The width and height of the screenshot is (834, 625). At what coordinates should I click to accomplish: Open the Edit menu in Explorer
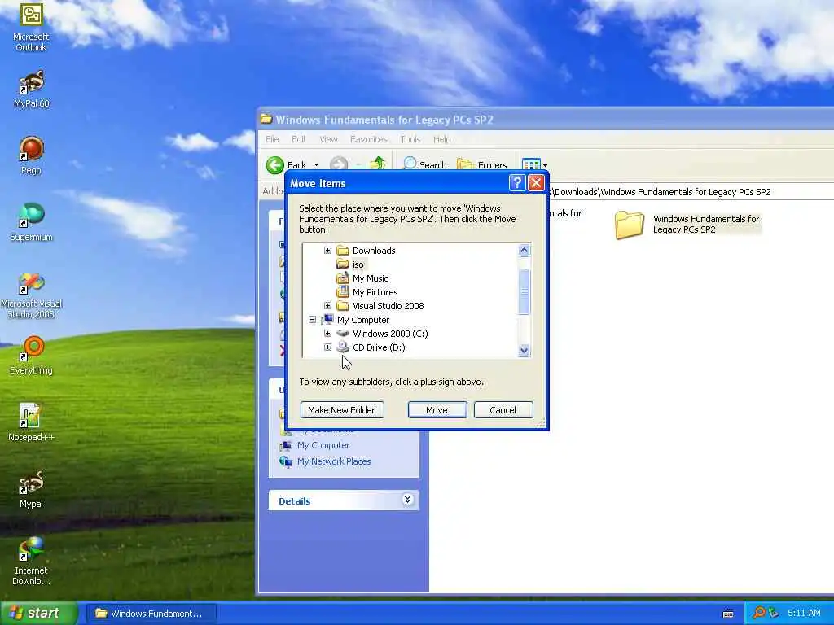point(298,139)
